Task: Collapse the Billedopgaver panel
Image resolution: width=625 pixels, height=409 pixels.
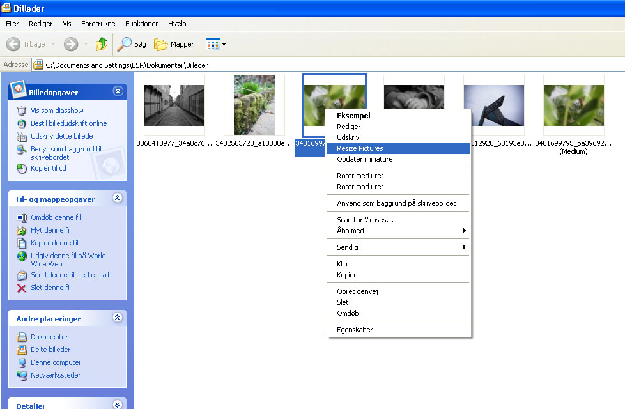Action: (117, 91)
